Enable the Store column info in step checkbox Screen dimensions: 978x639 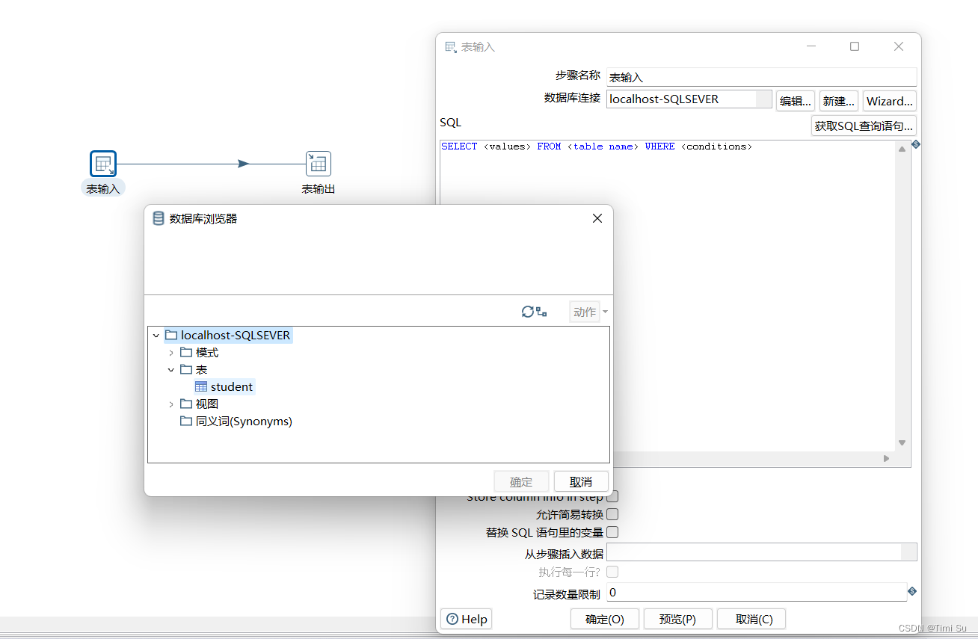612,496
